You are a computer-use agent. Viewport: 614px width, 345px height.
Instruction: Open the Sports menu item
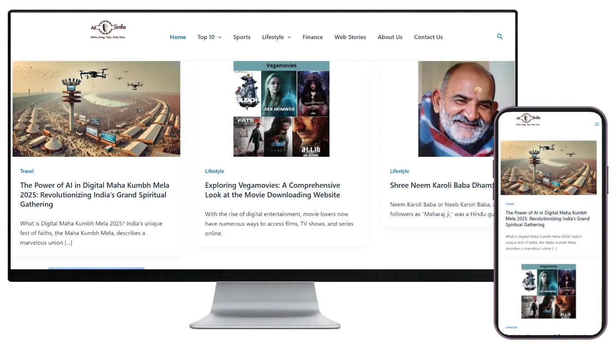241,37
